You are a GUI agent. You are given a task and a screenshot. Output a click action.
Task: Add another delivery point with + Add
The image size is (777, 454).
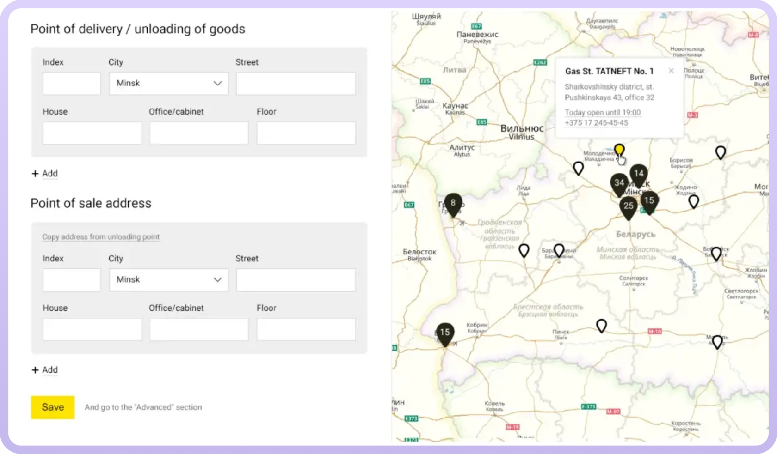tap(45, 174)
